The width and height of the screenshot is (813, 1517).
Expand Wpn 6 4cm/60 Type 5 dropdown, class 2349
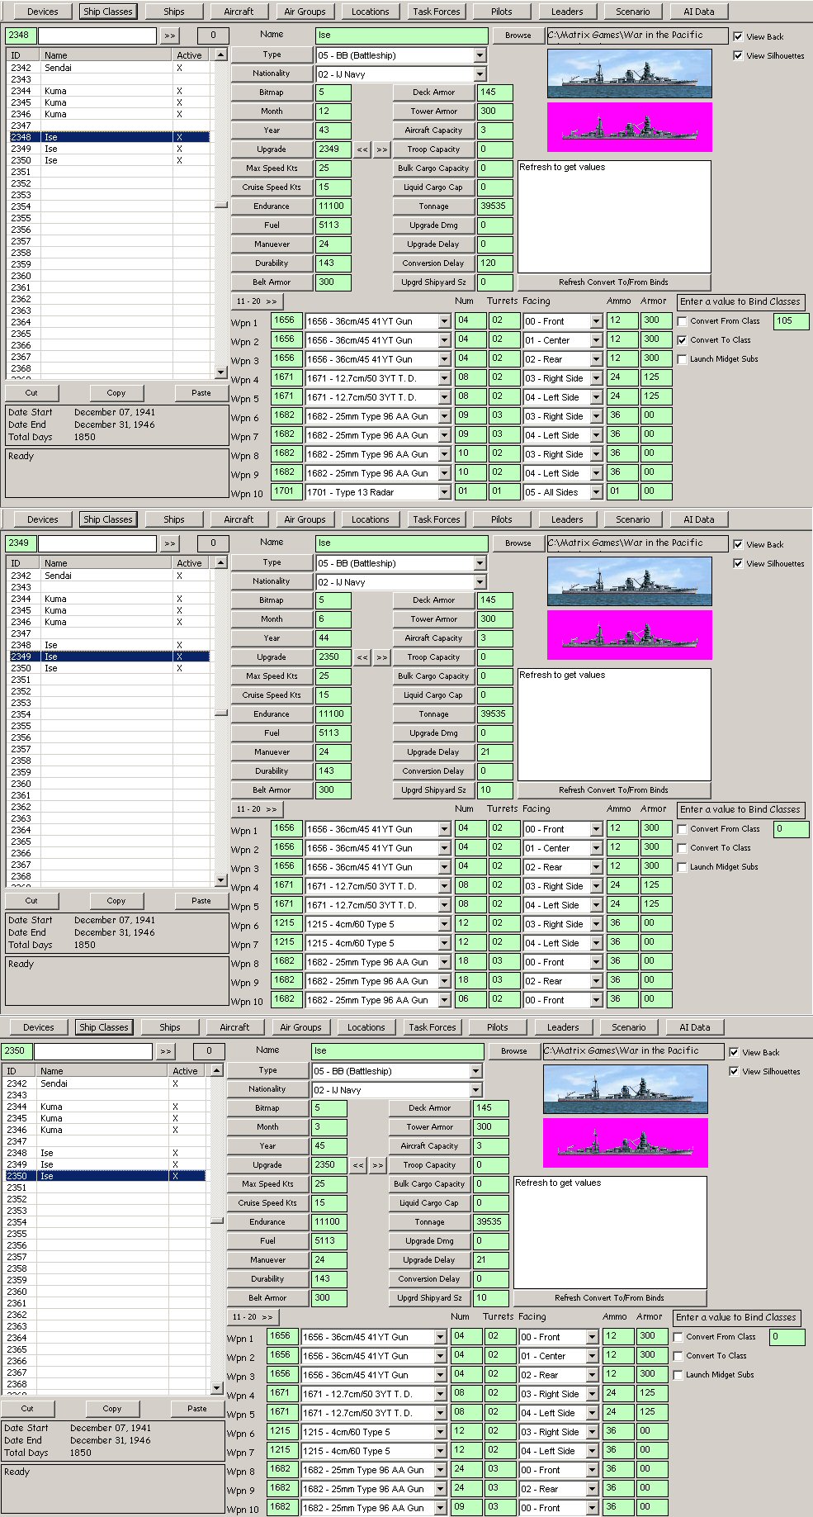(x=444, y=924)
